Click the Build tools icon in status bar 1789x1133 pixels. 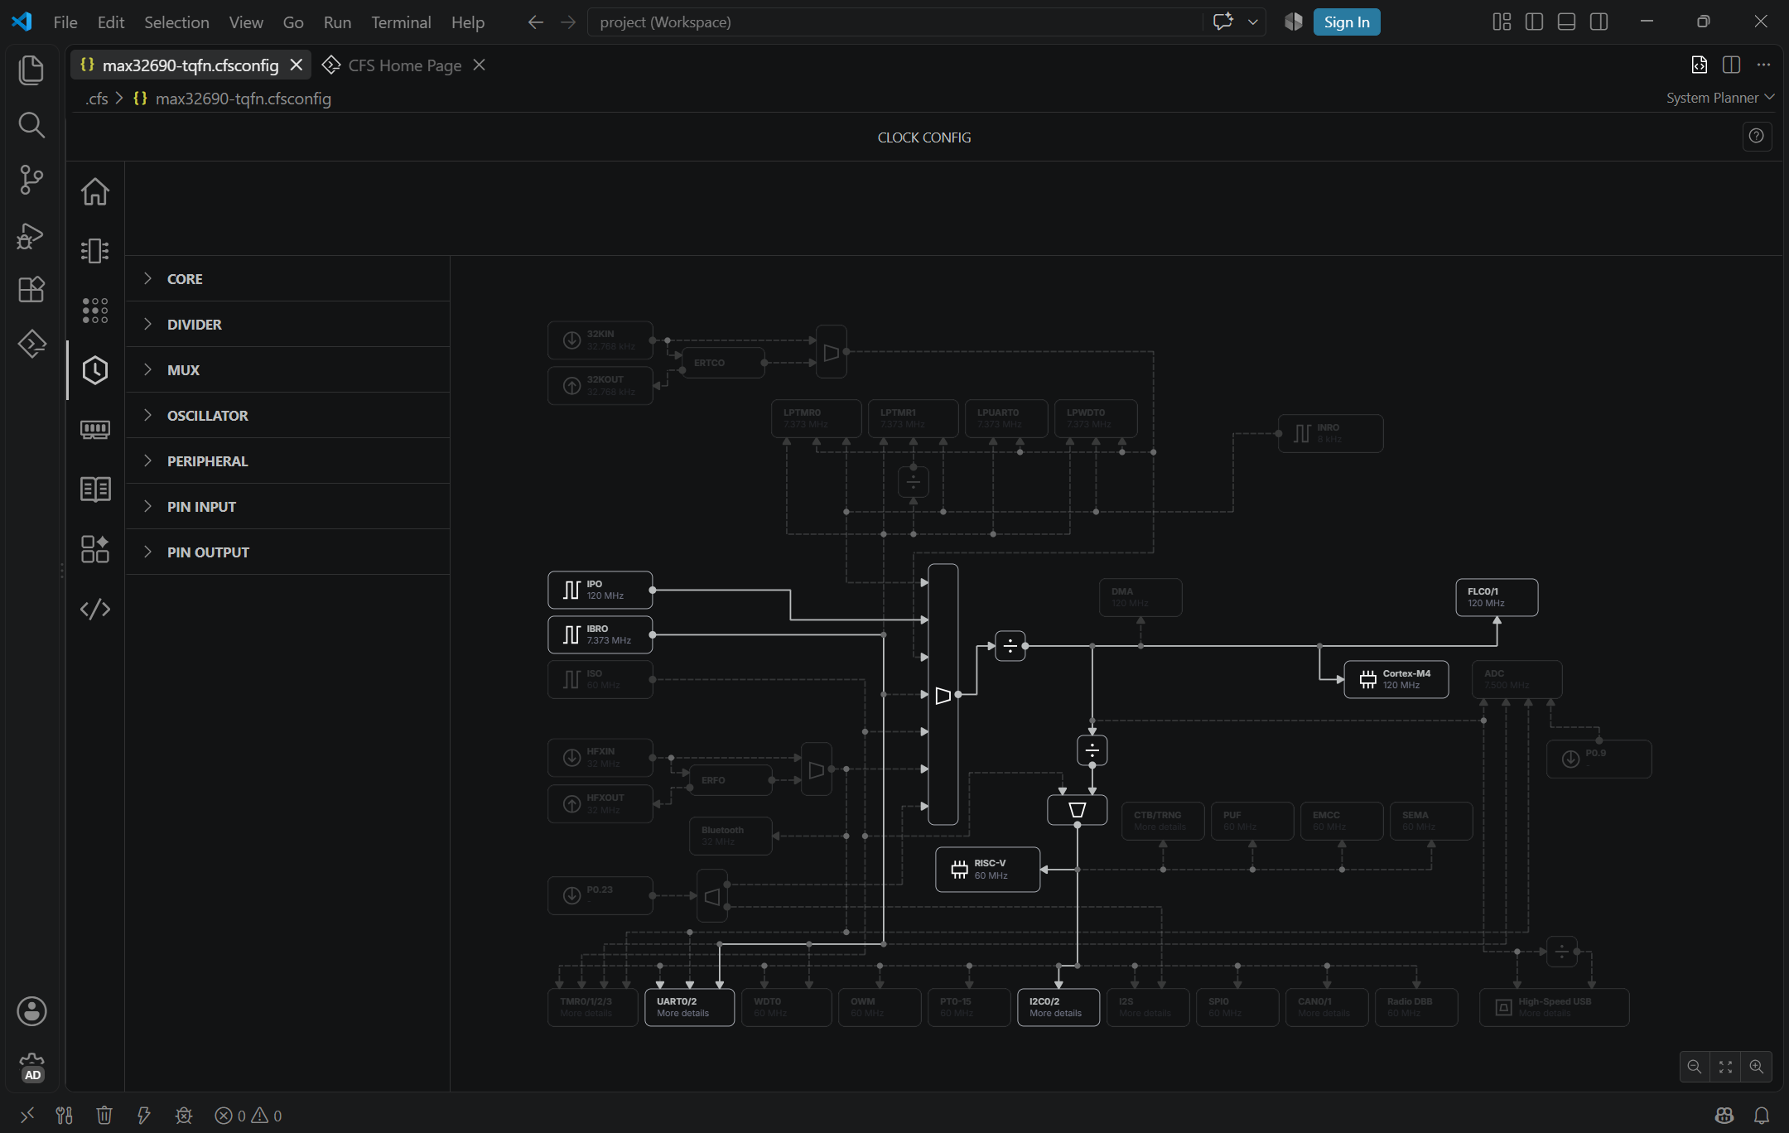coord(65,1116)
